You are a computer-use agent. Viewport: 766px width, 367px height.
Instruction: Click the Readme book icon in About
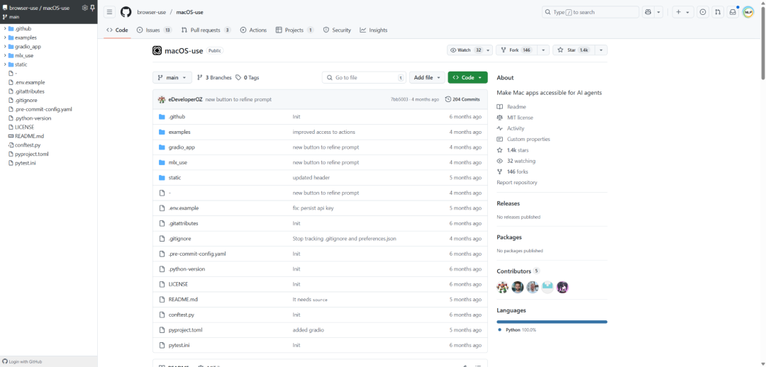499,107
